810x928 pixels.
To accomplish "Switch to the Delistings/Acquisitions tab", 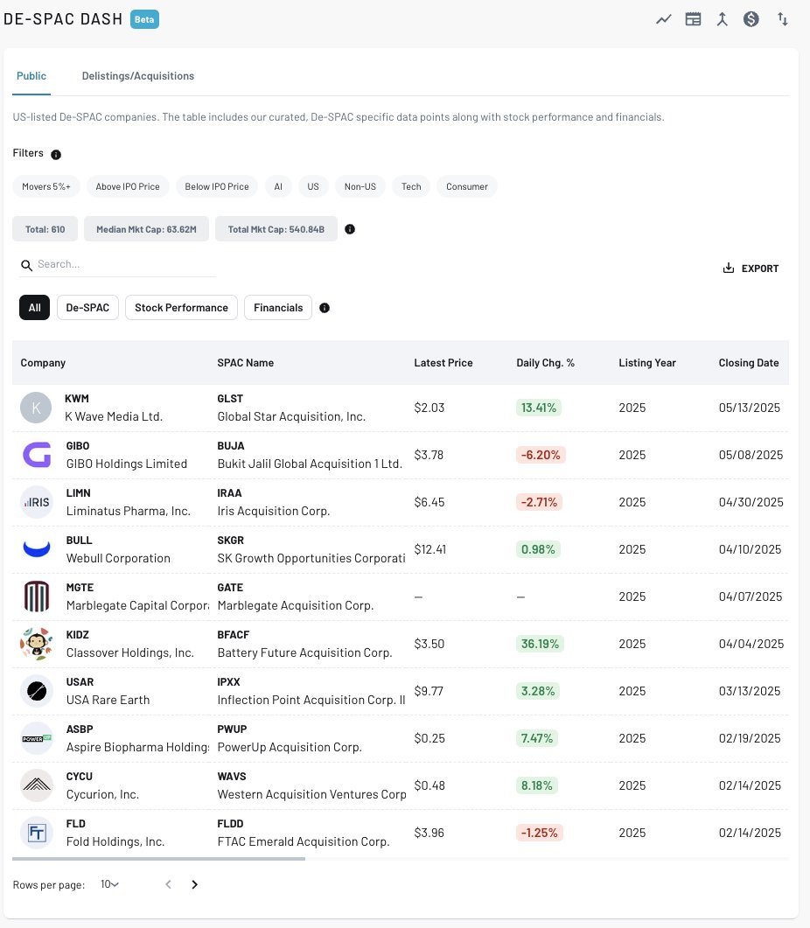I will pos(138,76).
